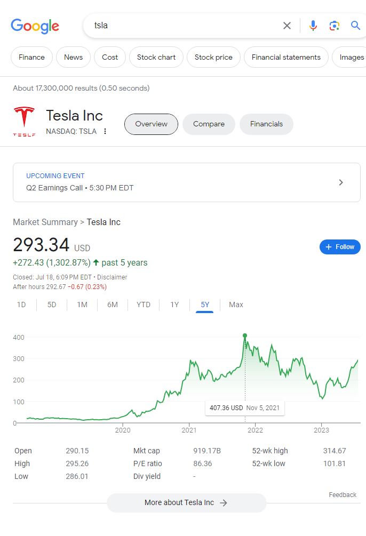
Task: Follow Tesla stock via the Follow button
Action: (340, 247)
